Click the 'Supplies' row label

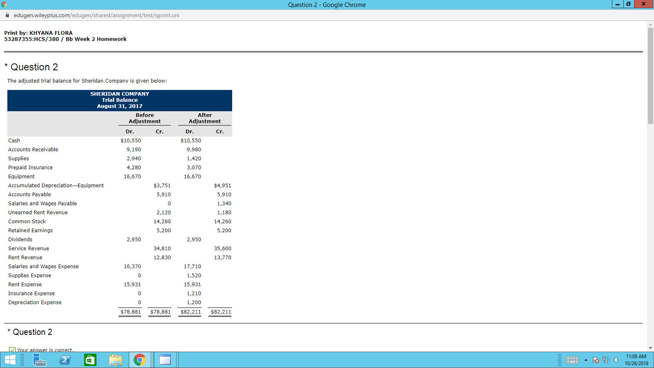19,159
